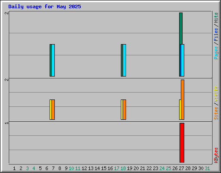Click the tall orange Sites bar on day 27

pos(183,99)
